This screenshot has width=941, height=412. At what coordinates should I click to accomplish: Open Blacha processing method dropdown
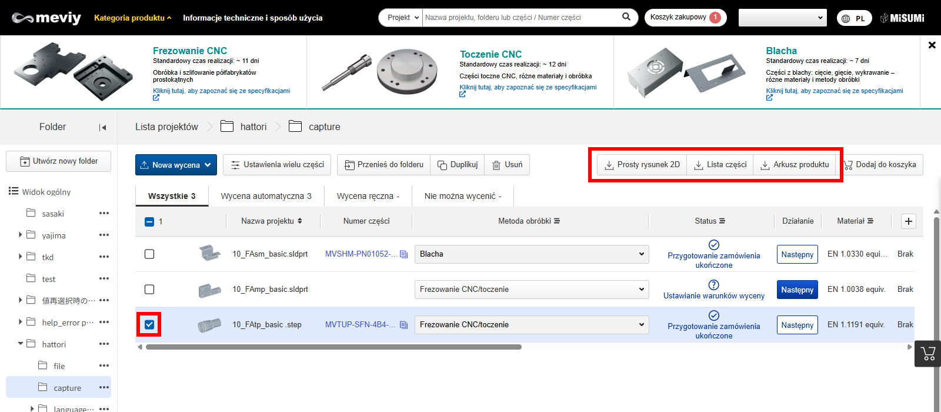click(531, 254)
